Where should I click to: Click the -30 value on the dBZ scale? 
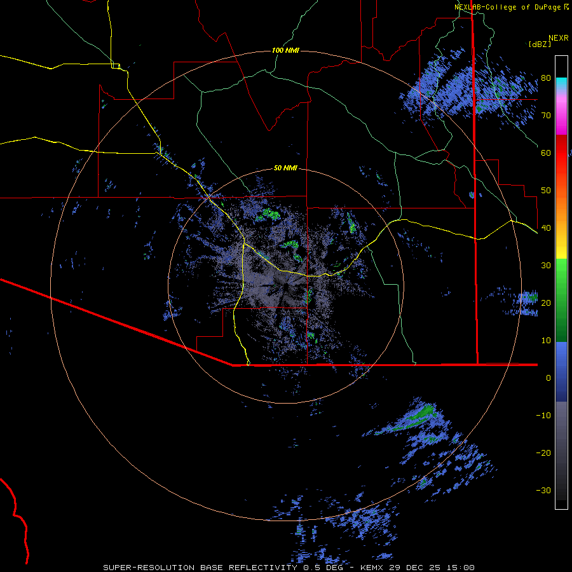coord(543,491)
